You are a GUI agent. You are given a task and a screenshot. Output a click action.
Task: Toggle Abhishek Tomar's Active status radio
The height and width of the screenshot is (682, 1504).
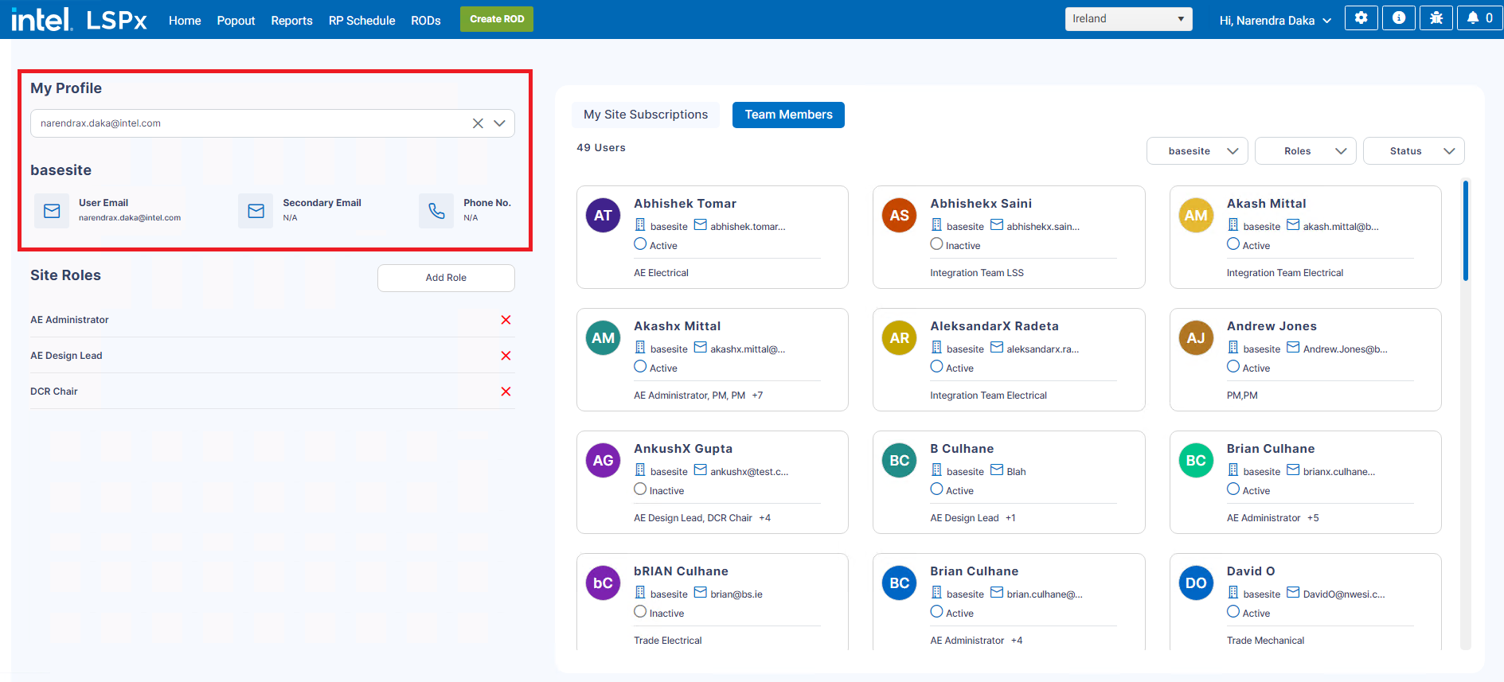[x=640, y=244]
